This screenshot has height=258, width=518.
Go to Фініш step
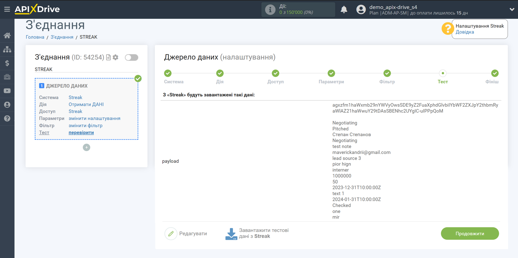[x=495, y=73]
